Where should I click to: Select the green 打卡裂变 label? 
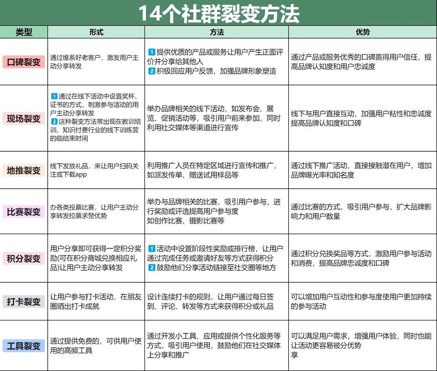point(24,301)
